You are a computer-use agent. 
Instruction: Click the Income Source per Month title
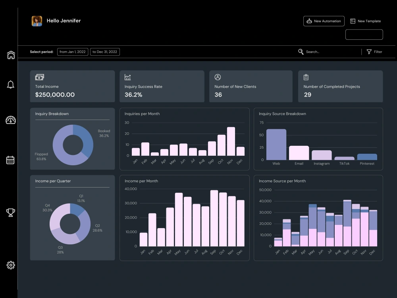(x=282, y=181)
